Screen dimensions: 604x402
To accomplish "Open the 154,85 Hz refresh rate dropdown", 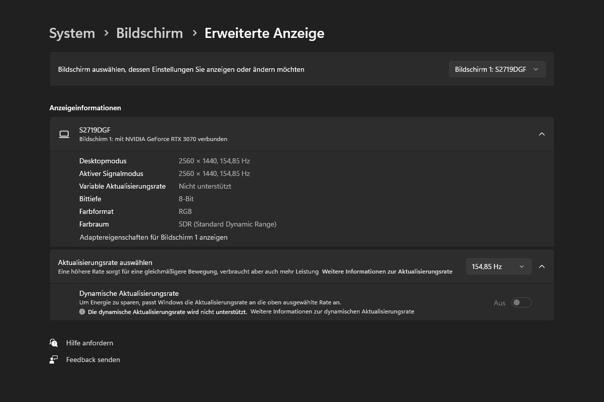I will 498,266.
